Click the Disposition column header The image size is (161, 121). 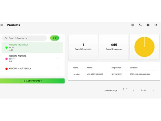click(x=116, y=68)
